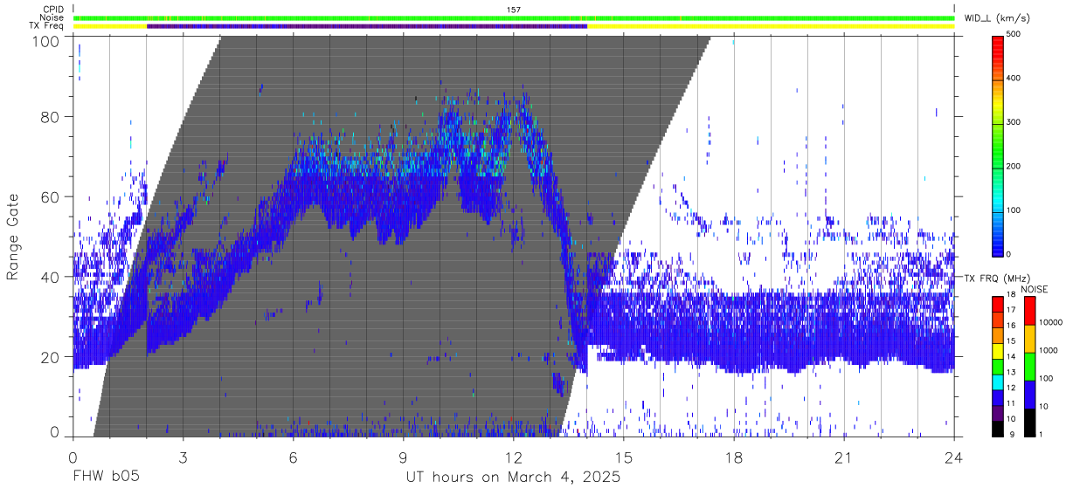Click the 18 MHz red frequency swatch
Screen dimensions: 1073x495
pyautogui.click(x=998, y=304)
